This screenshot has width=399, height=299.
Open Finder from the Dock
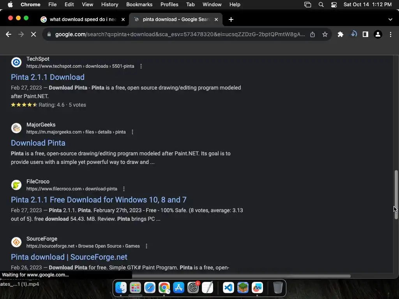121,288
